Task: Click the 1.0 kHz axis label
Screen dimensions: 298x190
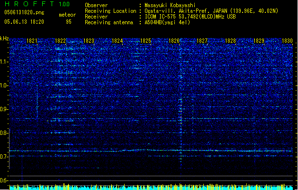Action: point(4,85)
